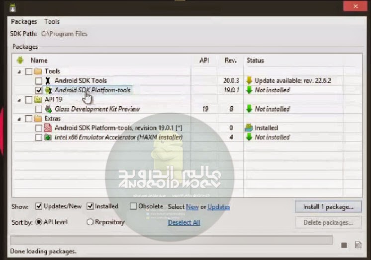This screenshot has width=371, height=260.
Task: Click the Status column header
Action: coord(255,61)
